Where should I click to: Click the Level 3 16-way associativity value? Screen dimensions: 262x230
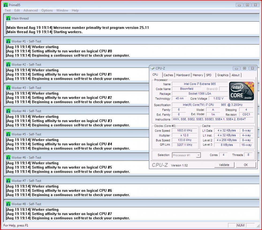tap(246, 145)
